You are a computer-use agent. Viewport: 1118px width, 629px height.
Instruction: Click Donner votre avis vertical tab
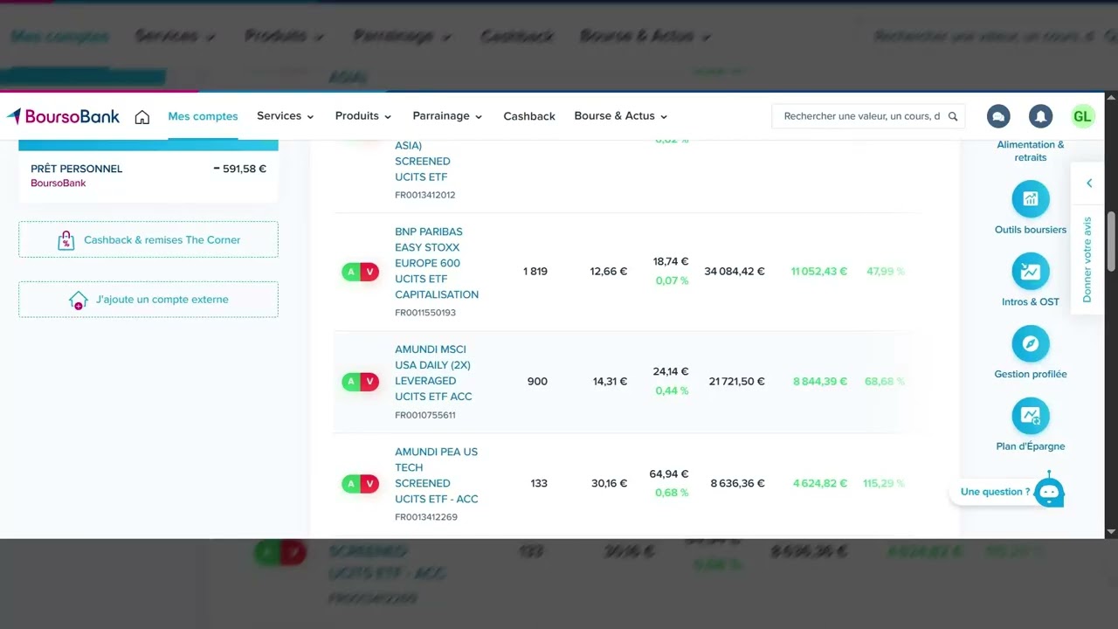click(x=1087, y=259)
